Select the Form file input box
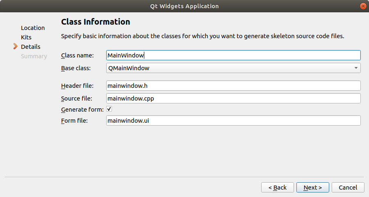Image resolution: width=369 pixels, height=197 pixels. [x=233, y=121]
